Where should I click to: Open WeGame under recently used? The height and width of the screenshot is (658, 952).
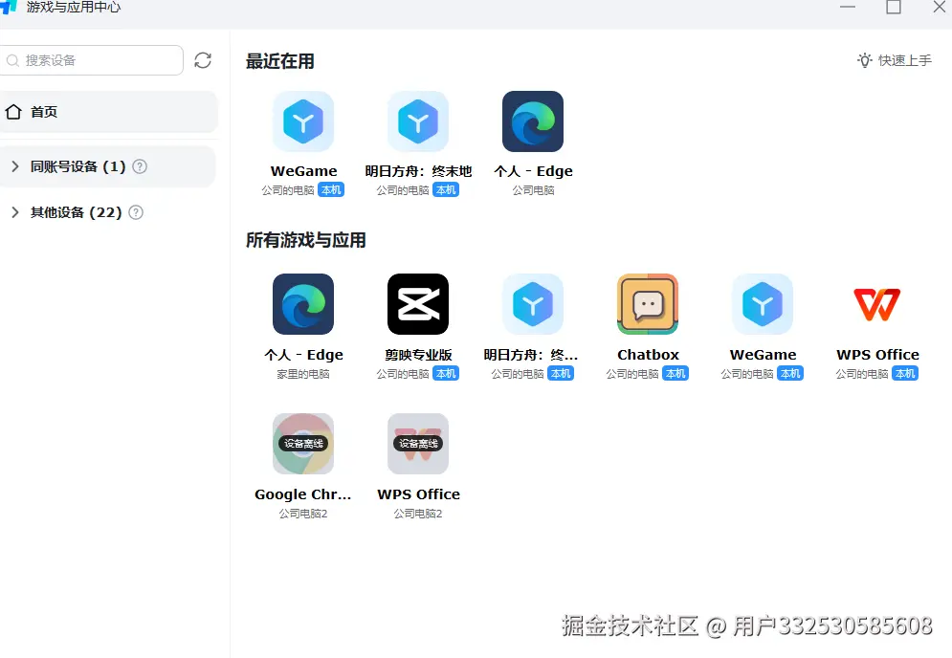303,121
